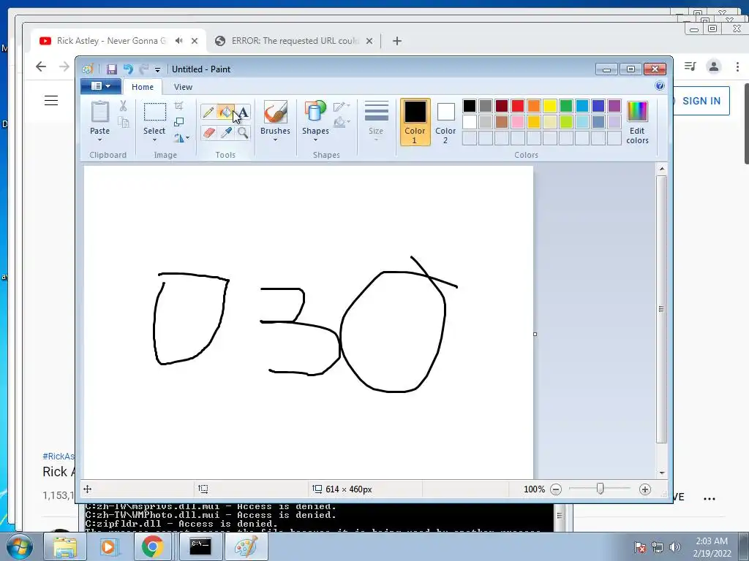Screen dimensions: 749x561
Task: Click the Resize icon in Image group
Action: click(x=179, y=122)
